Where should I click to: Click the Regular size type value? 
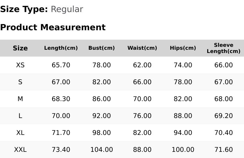tap(67, 9)
